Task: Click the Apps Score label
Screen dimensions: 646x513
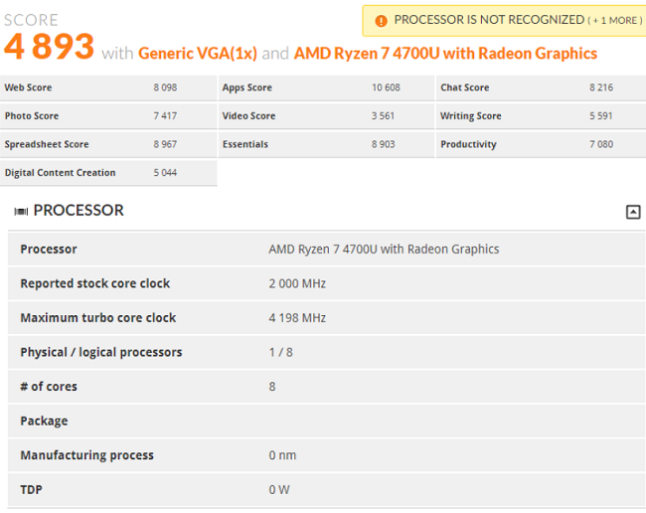Action: [x=247, y=87]
